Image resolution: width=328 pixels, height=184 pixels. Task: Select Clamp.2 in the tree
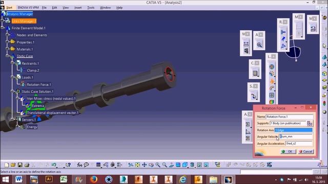tap(33, 71)
